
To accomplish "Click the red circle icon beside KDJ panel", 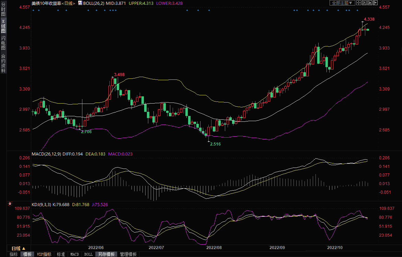I will pos(10,203).
